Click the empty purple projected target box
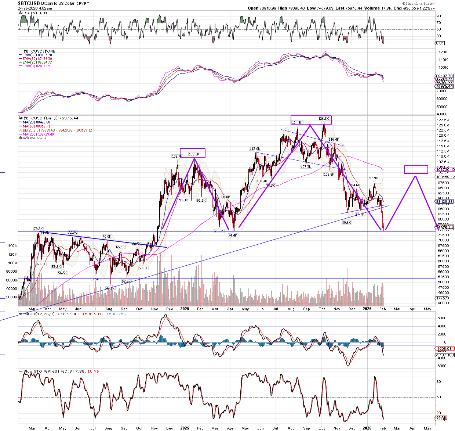This screenshot has width=455, height=431. tap(416, 169)
